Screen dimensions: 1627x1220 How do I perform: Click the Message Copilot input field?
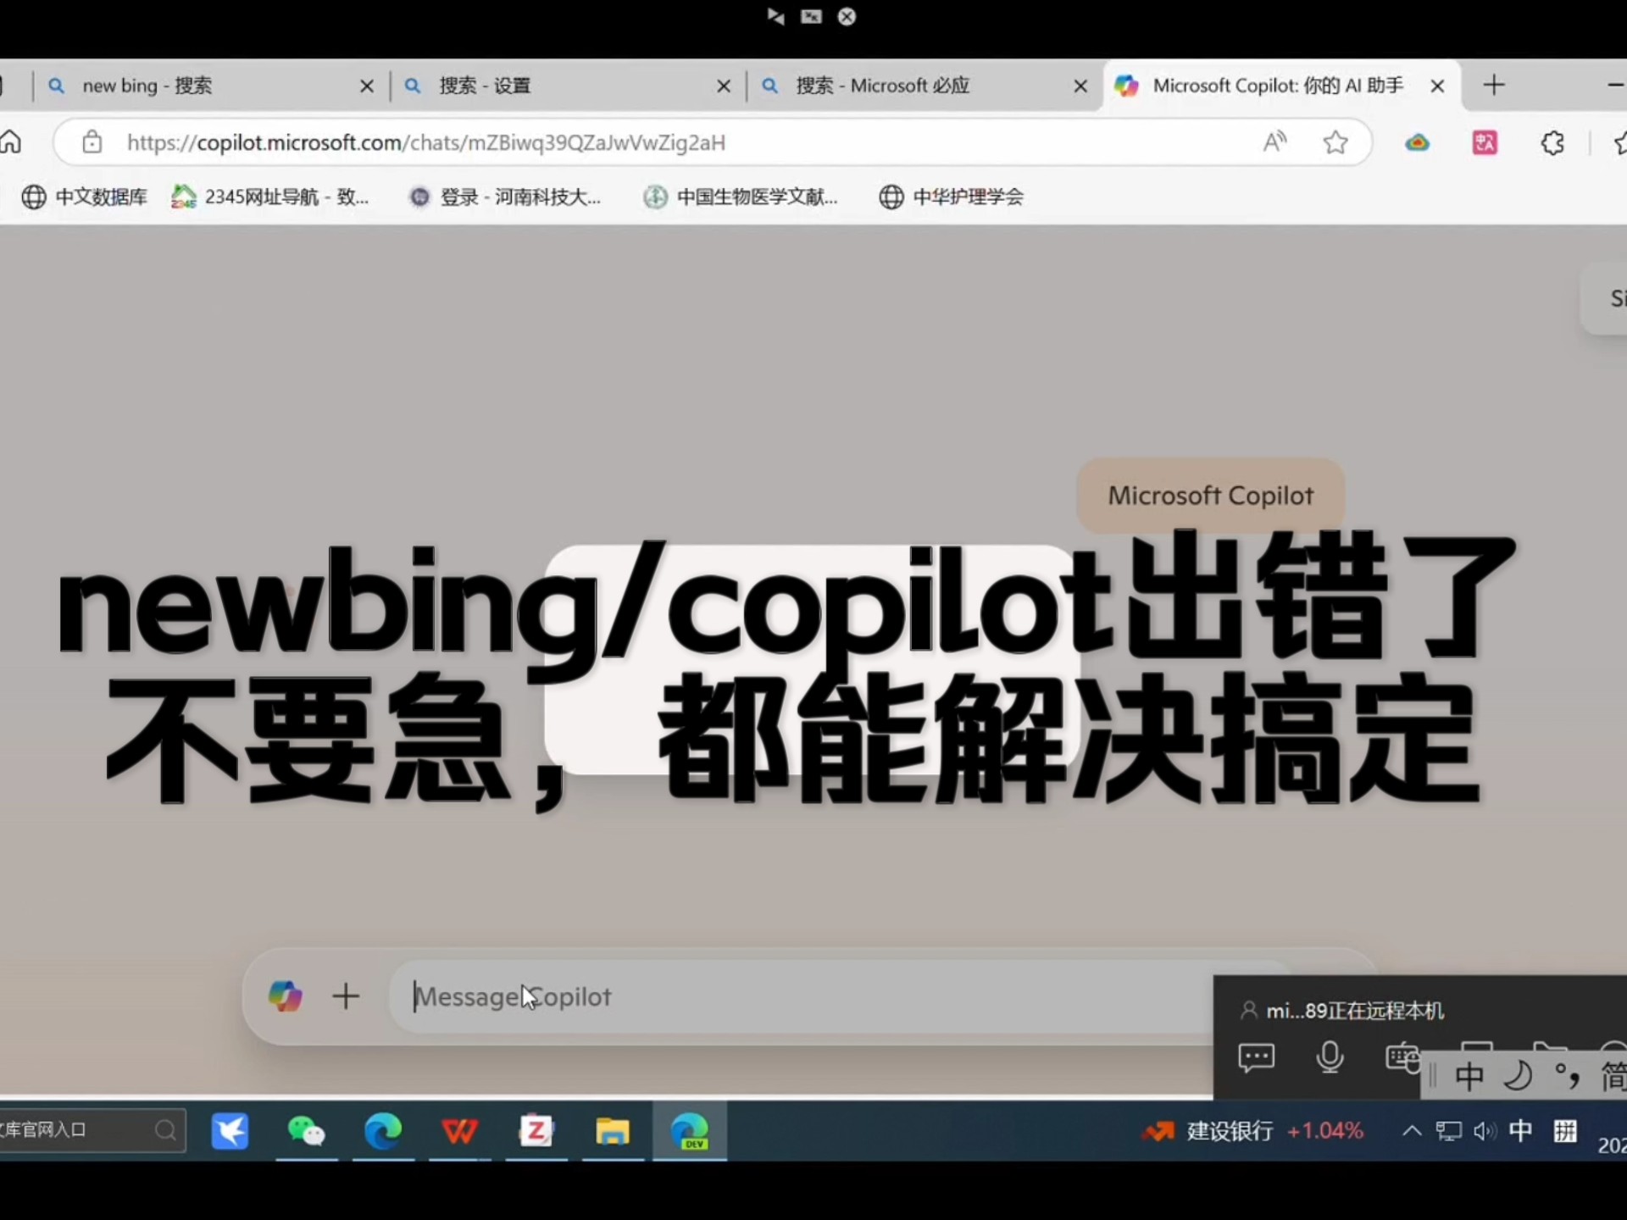(797, 996)
